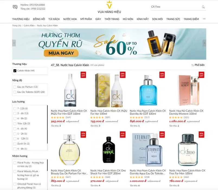Advance to next banner slide arrow
The width and height of the screenshot is (218, 190).
(204, 43)
